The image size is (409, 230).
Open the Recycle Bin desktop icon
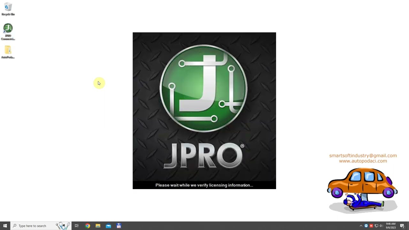click(8, 9)
